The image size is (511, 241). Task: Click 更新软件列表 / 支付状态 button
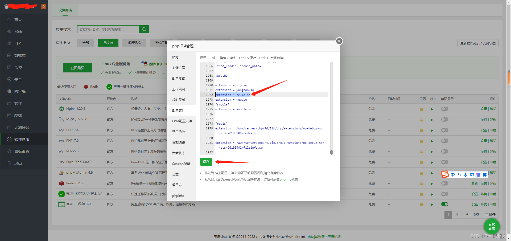coord(478,43)
